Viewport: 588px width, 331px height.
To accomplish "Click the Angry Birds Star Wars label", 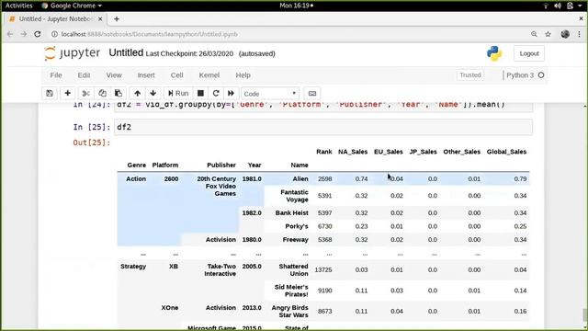I will tap(290, 311).
